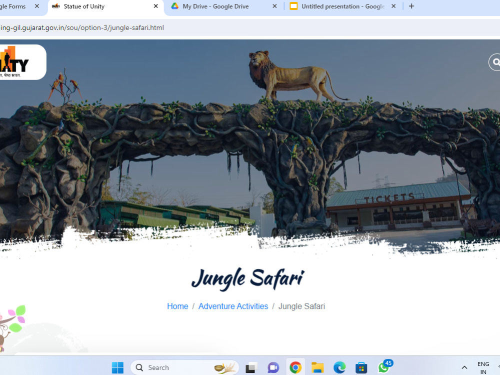Close the My Drive tab
The height and width of the screenshot is (375, 500).
(x=274, y=6)
